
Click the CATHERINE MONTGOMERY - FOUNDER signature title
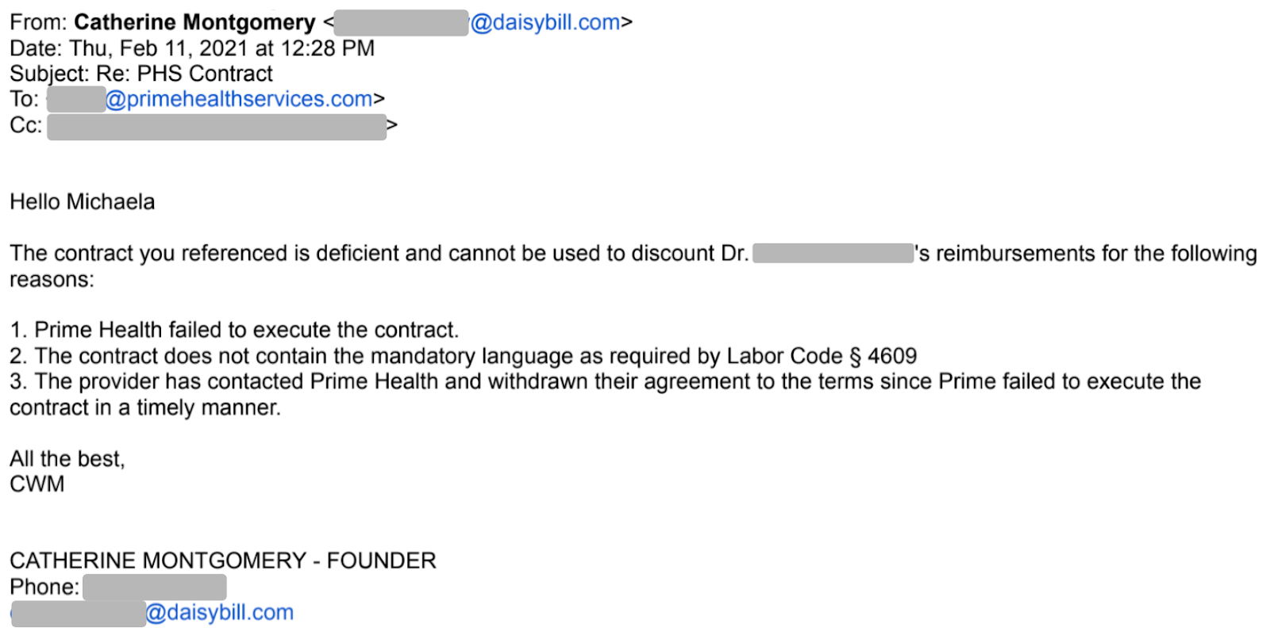tap(223, 561)
